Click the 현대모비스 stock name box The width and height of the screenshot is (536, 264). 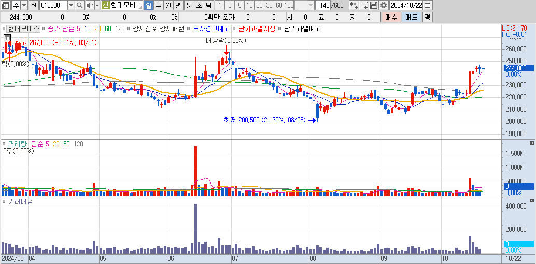126,5
